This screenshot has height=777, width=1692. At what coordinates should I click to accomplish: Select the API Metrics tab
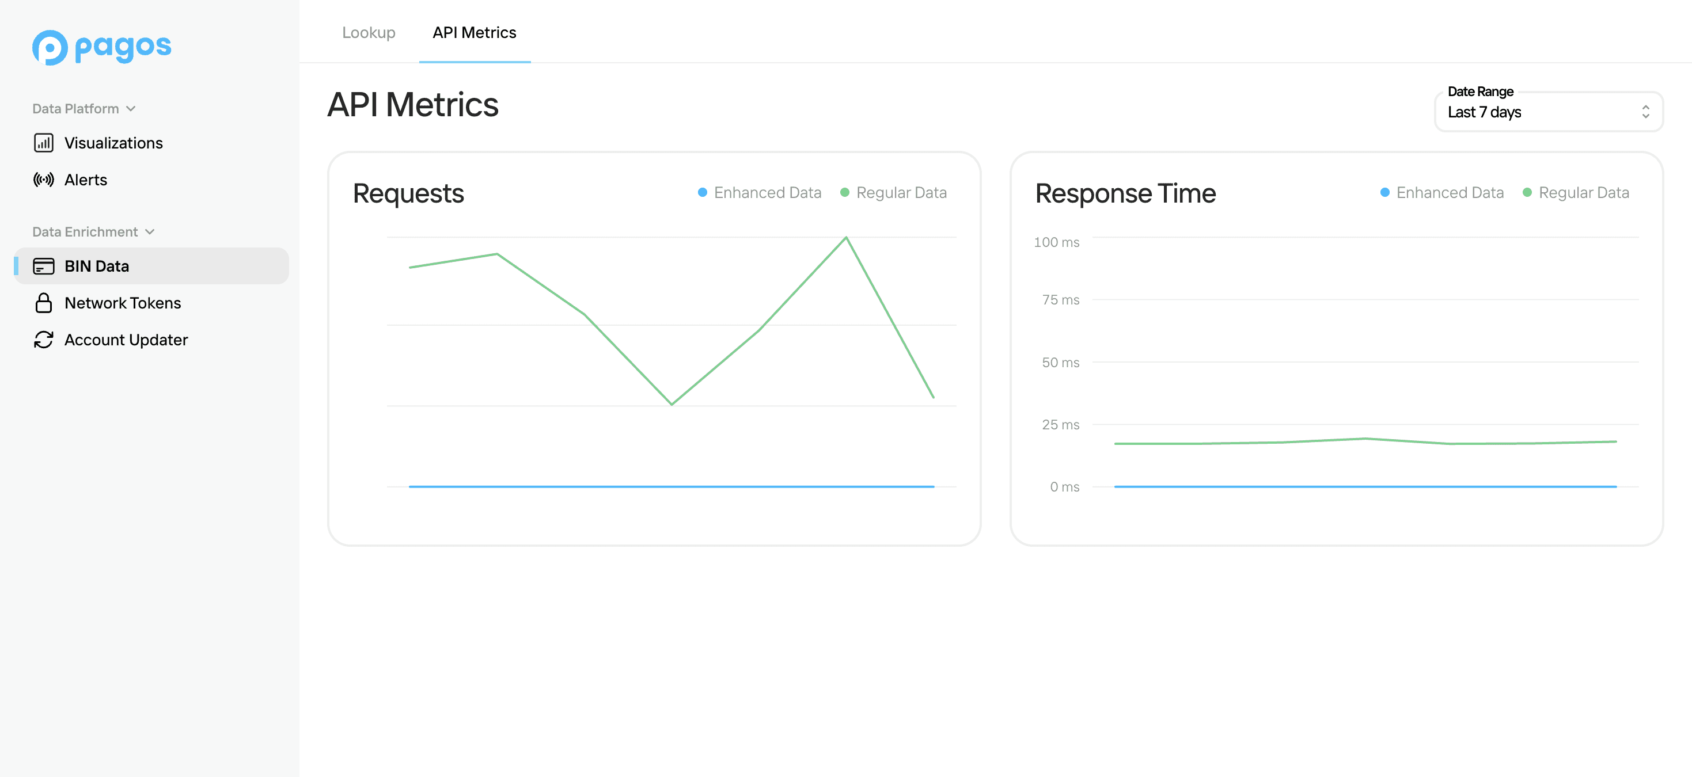pyautogui.click(x=474, y=32)
